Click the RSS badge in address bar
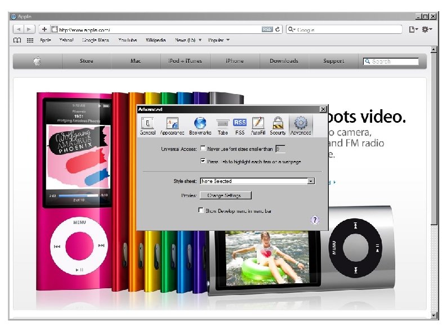The height and width of the screenshot is (335, 447). click(267, 29)
